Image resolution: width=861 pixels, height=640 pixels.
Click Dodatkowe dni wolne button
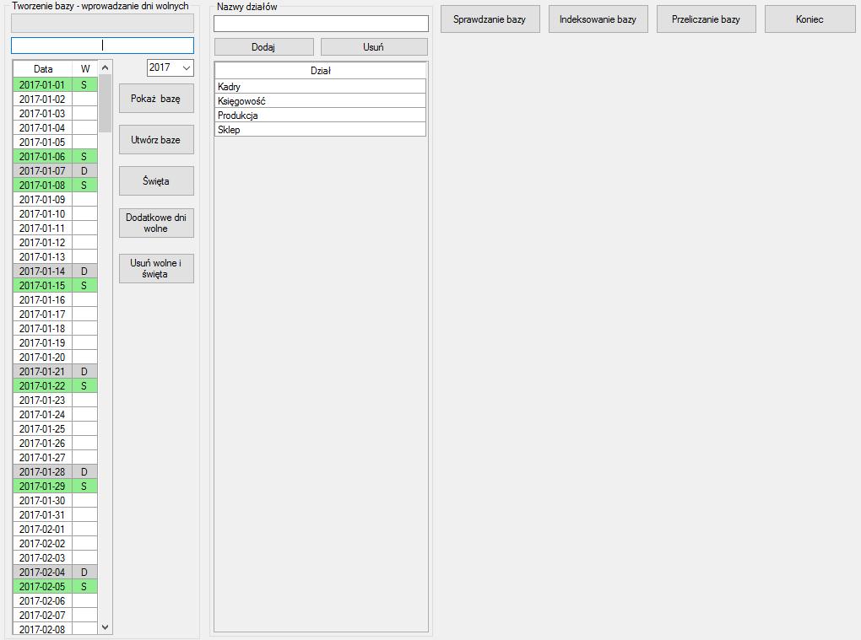pos(156,223)
